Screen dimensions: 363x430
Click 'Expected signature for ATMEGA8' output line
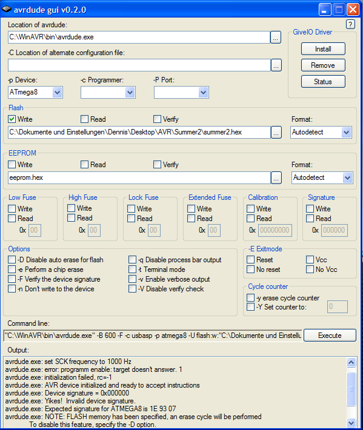(90, 409)
